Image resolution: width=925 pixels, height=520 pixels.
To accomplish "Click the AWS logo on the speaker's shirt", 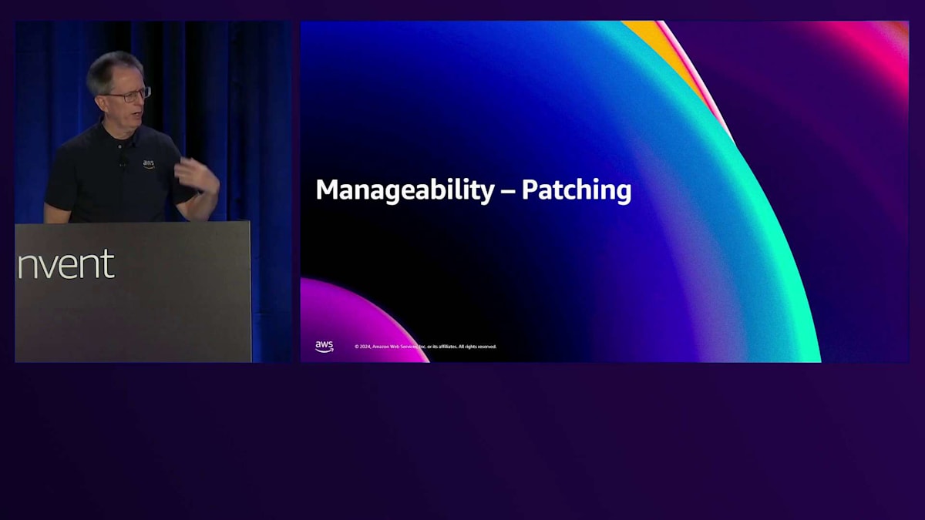I will point(148,163).
